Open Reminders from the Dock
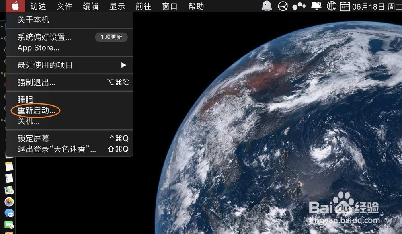The image size is (402, 234). (9, 178)
